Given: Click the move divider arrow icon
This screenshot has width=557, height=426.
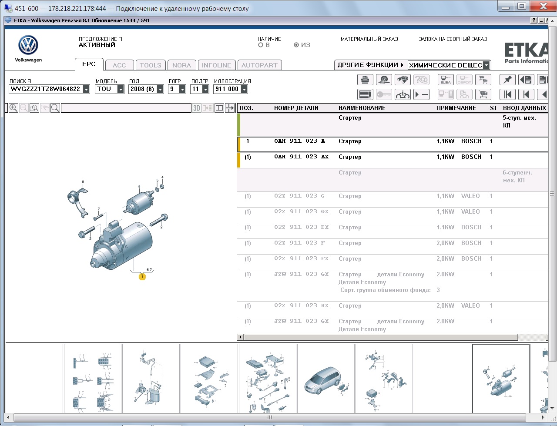Looking at the screenshot, I should click(x=230, y=108).
